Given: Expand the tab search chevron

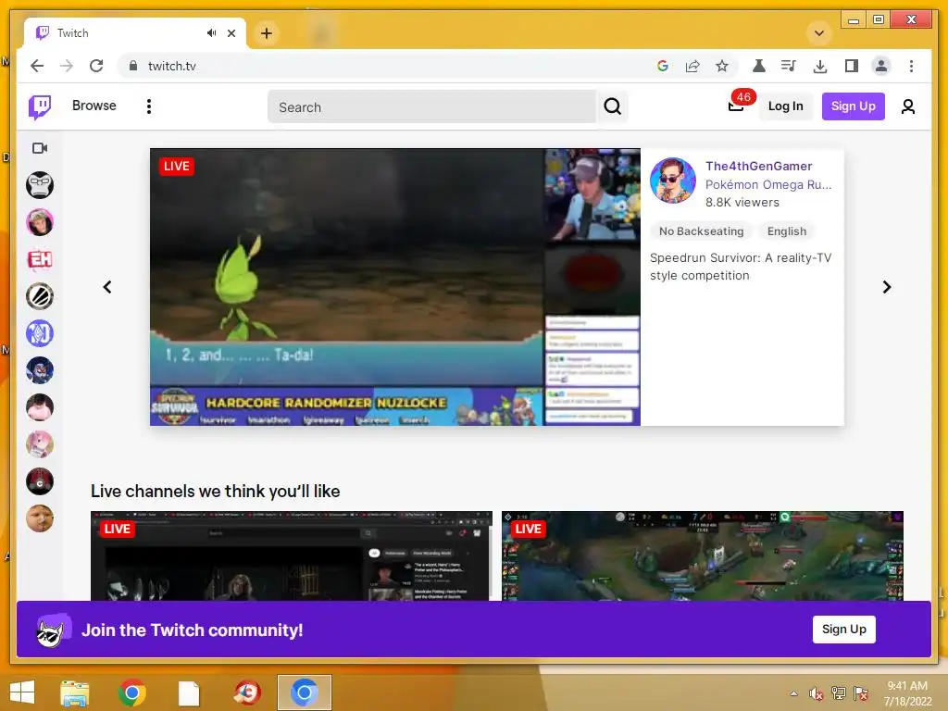Looking at the screenshot, I should point(819,33).
